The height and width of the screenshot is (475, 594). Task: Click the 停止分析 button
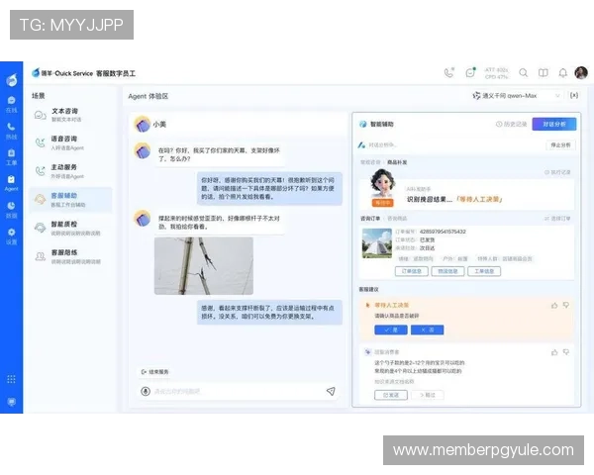pos(560,144)
